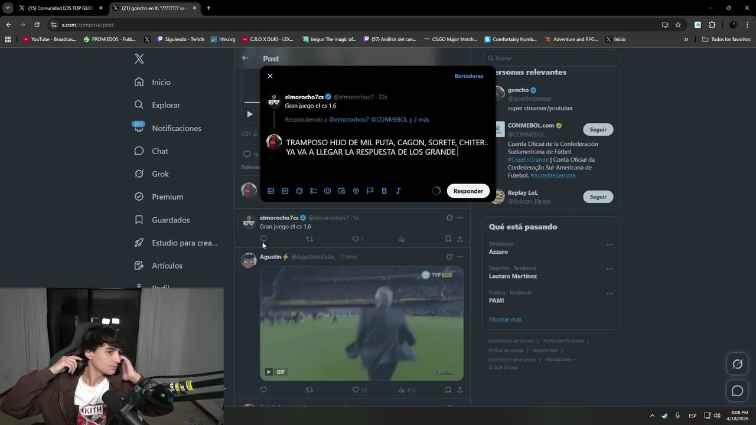Click the reply text area
The width and height of the screenshot is (756, 425).
click(387, 148)
